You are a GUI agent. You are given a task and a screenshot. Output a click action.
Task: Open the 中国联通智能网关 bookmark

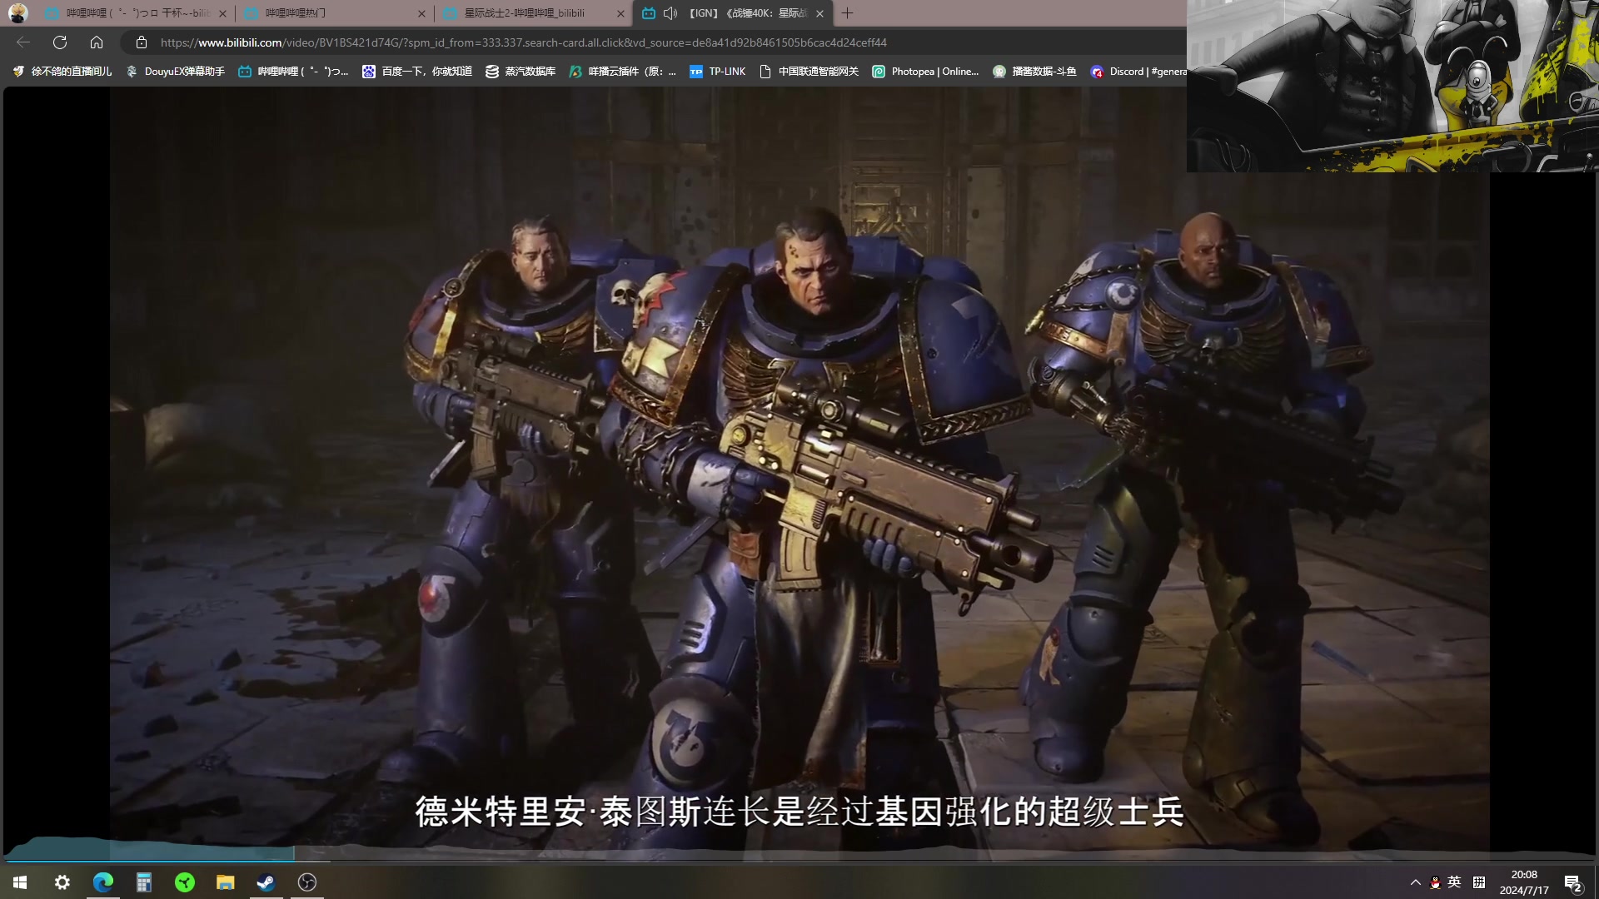click(809, 72)
